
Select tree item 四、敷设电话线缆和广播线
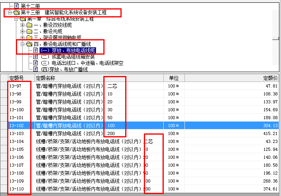(62, 44)
